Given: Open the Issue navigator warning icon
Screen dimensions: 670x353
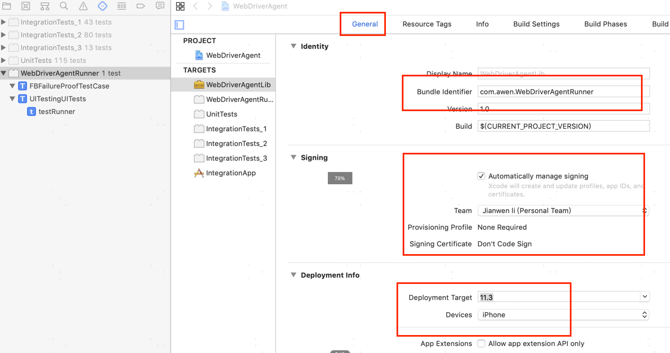Looking at the screenshot, I should [83, 6].
